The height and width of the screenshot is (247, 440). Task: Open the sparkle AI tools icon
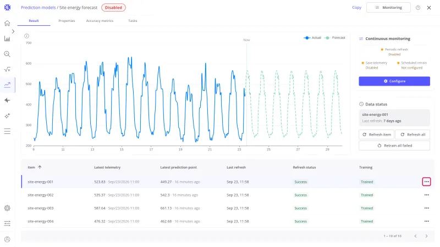(x=7, y=116)
